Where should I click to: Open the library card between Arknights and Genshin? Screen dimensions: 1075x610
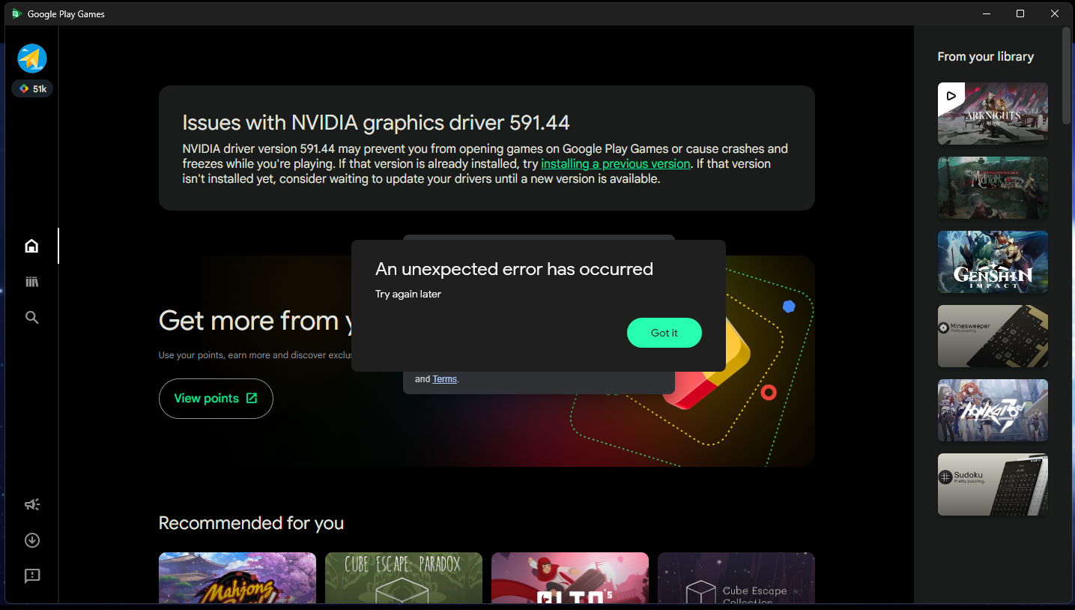click(993, 187)
